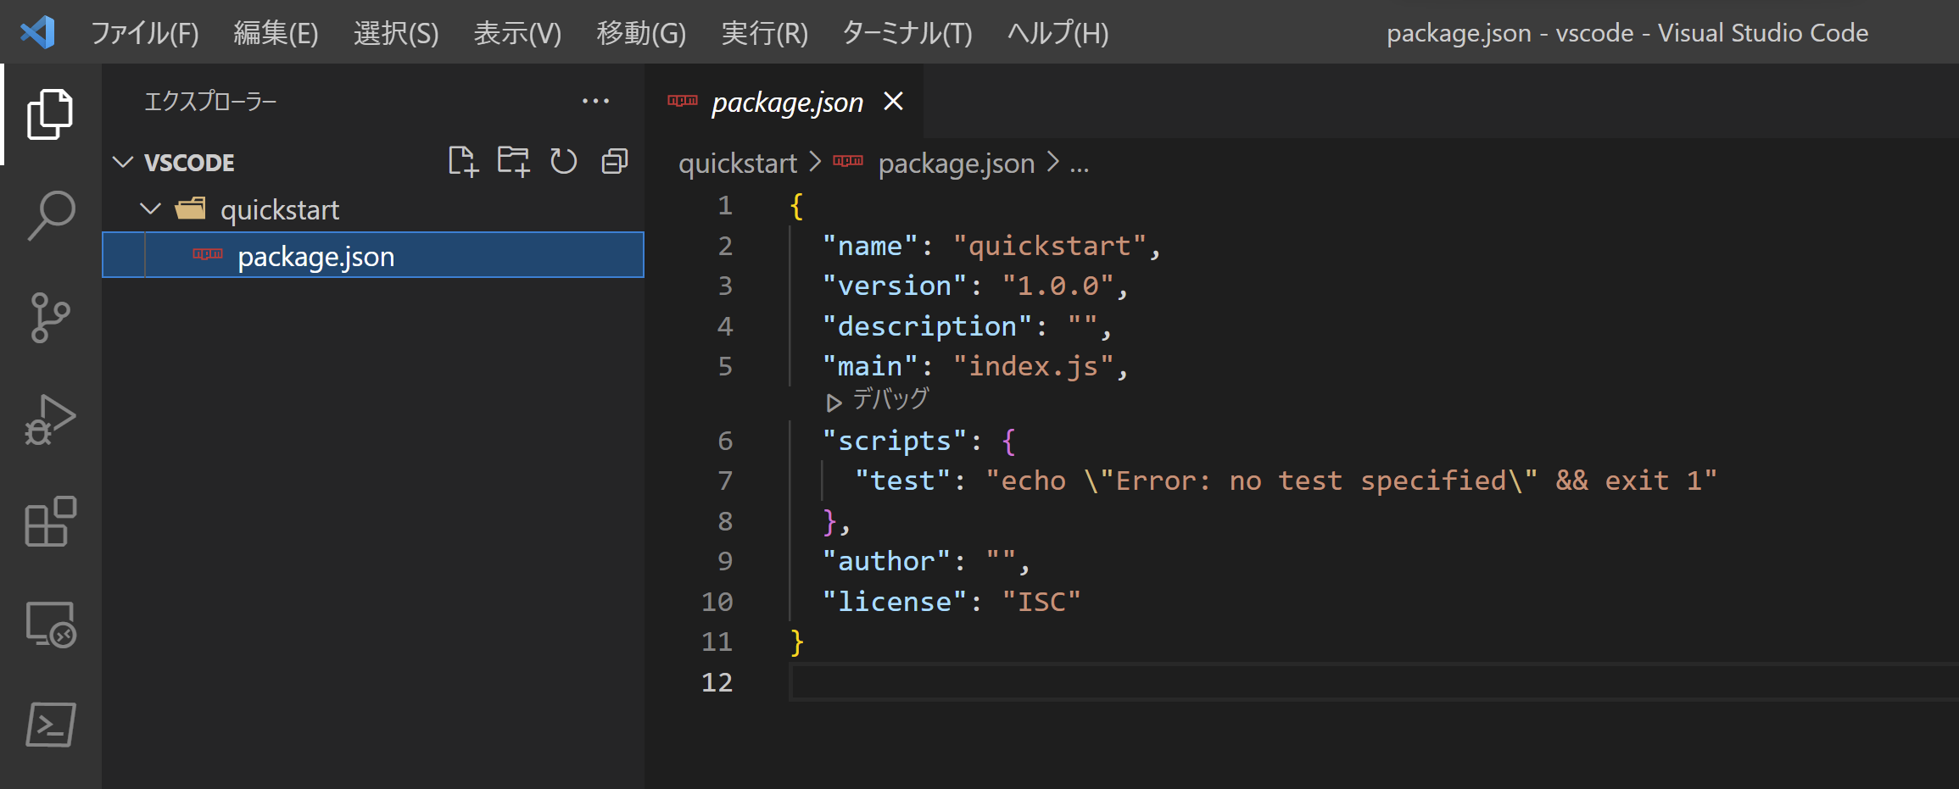Close the package.json editor tab
The height and width of the screenshot is (789, 1959).
click(893, 102)
